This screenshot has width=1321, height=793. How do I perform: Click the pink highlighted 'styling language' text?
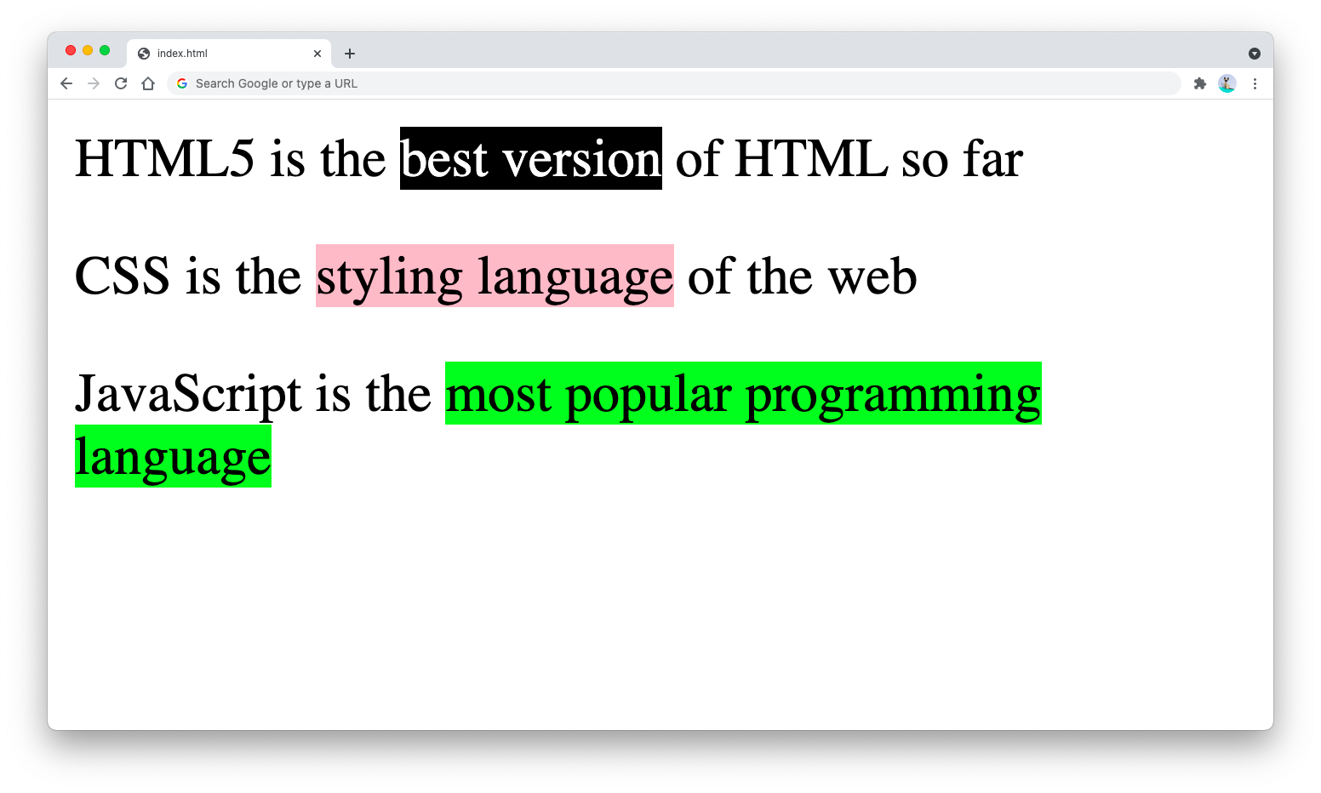coord(495,276)
